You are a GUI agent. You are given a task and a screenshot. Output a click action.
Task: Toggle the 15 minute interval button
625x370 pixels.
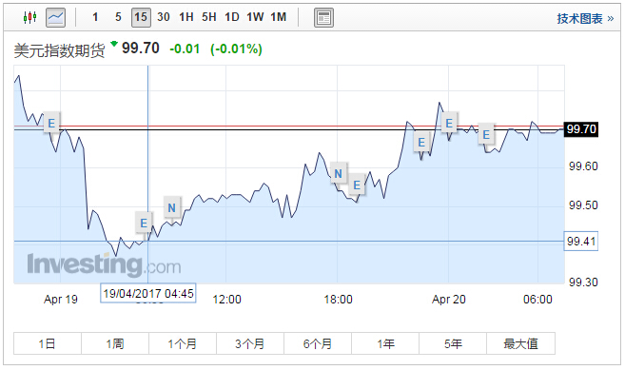pyautogui.click(x=141, y=17)
